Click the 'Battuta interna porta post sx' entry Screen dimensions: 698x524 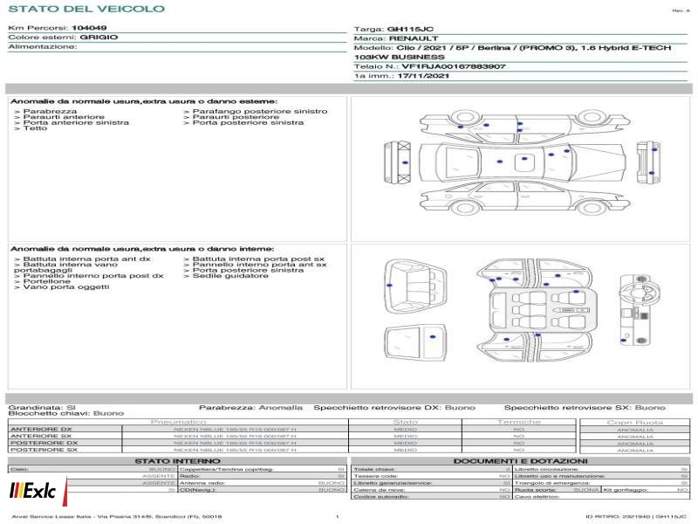[x=258, y=259]
